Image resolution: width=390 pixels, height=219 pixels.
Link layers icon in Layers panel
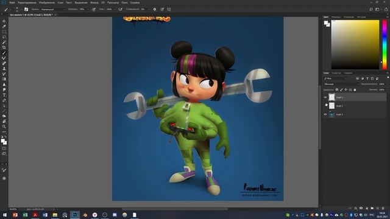tap(350, 208)
